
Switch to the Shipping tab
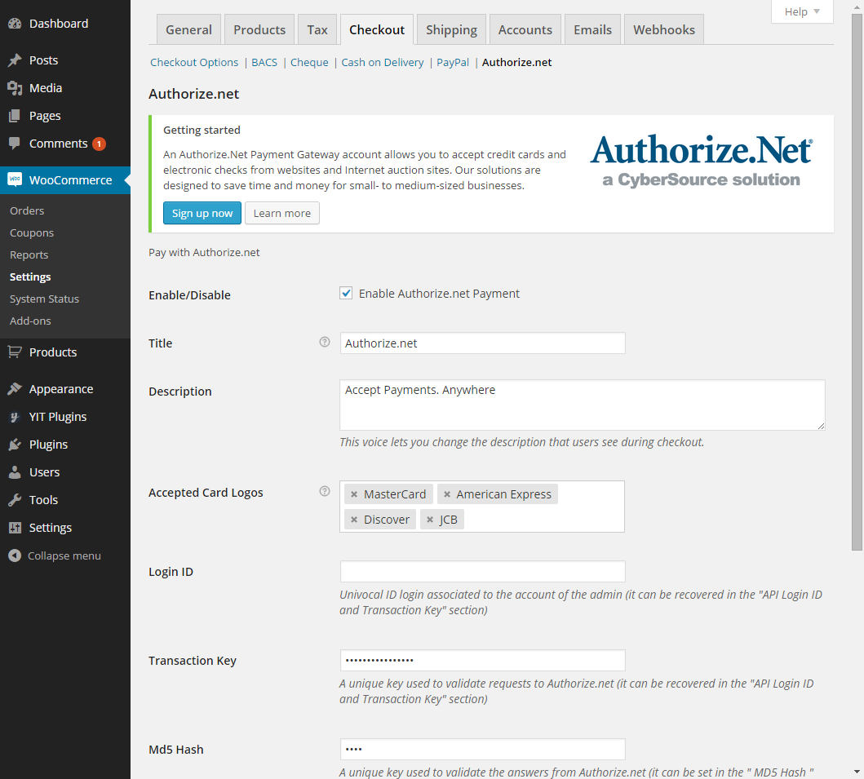[x=451, y=30]
